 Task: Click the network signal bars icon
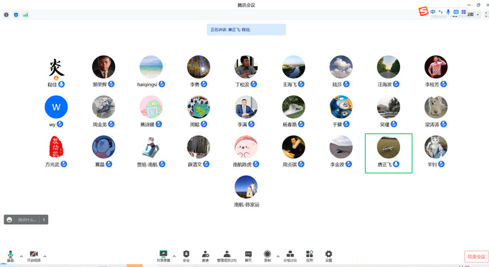click(x=25, y=14)
